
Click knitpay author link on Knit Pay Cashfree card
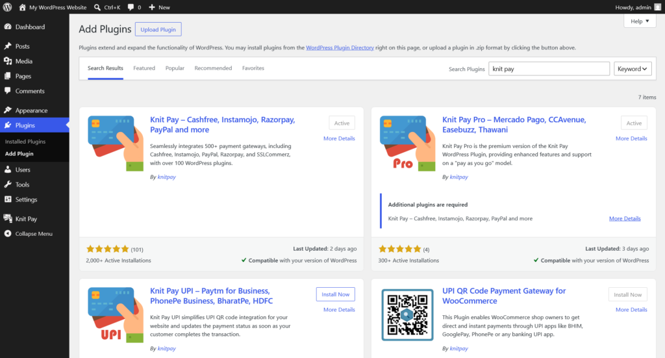point(166,177)
